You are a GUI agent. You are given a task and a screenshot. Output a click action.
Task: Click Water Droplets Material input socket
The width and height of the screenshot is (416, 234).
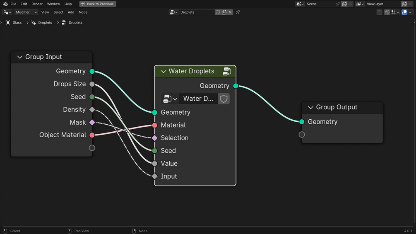[155, 125]
